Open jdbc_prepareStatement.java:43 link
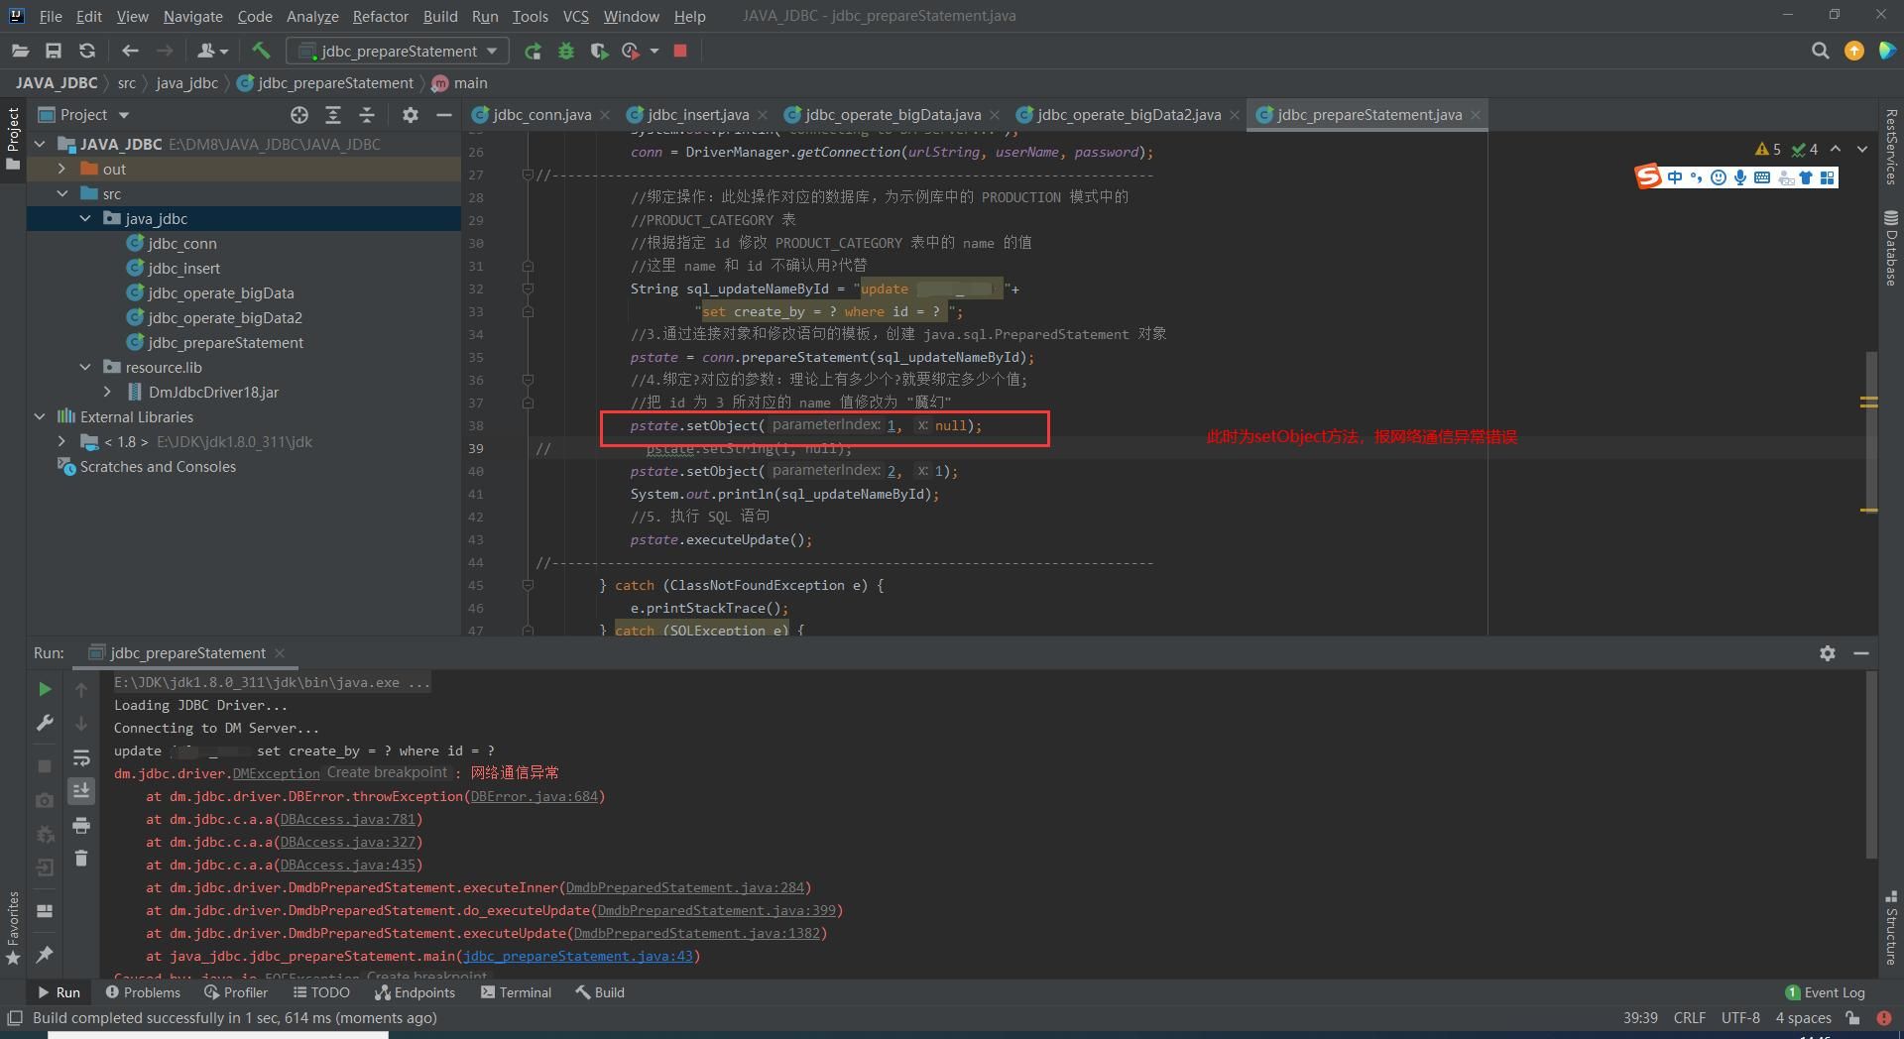The height and width of the screenshot is (1039, 1904). 578,956
